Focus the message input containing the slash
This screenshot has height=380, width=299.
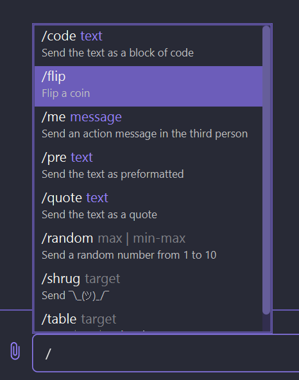point(166,353)
